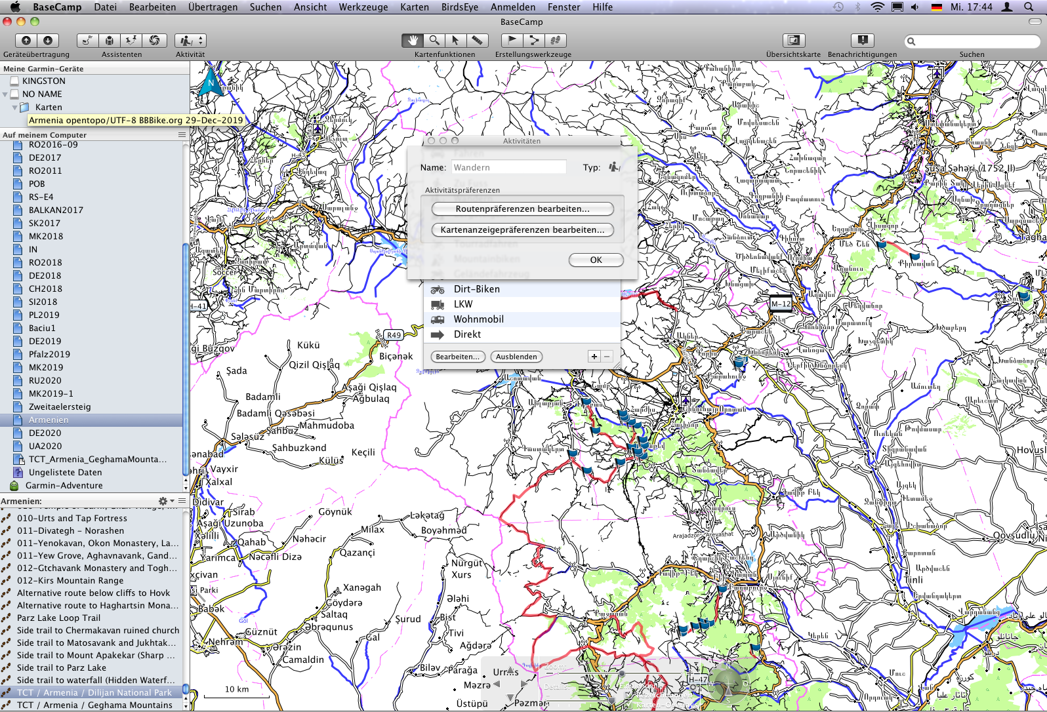The image size is (1047, 712).
Task: Toggle the Bezeichnungen checkbox on map overlay
Action: coord(628,695)
